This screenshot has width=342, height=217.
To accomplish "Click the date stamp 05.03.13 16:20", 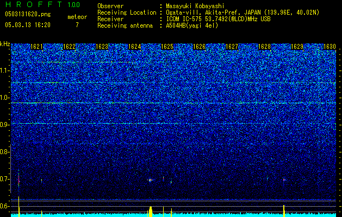I will click(x=28, y=25).
